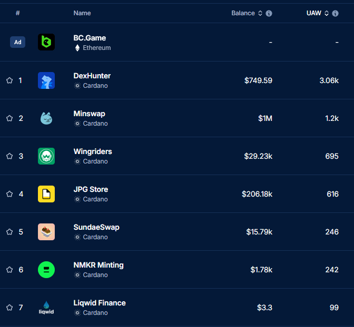Open the BC.Game logo icon
Viewport: 354px width, 327px height.
point(46,42)
